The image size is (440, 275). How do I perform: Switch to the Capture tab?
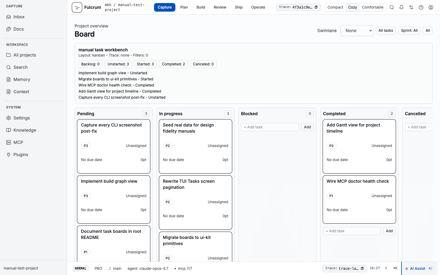(165, 7)
